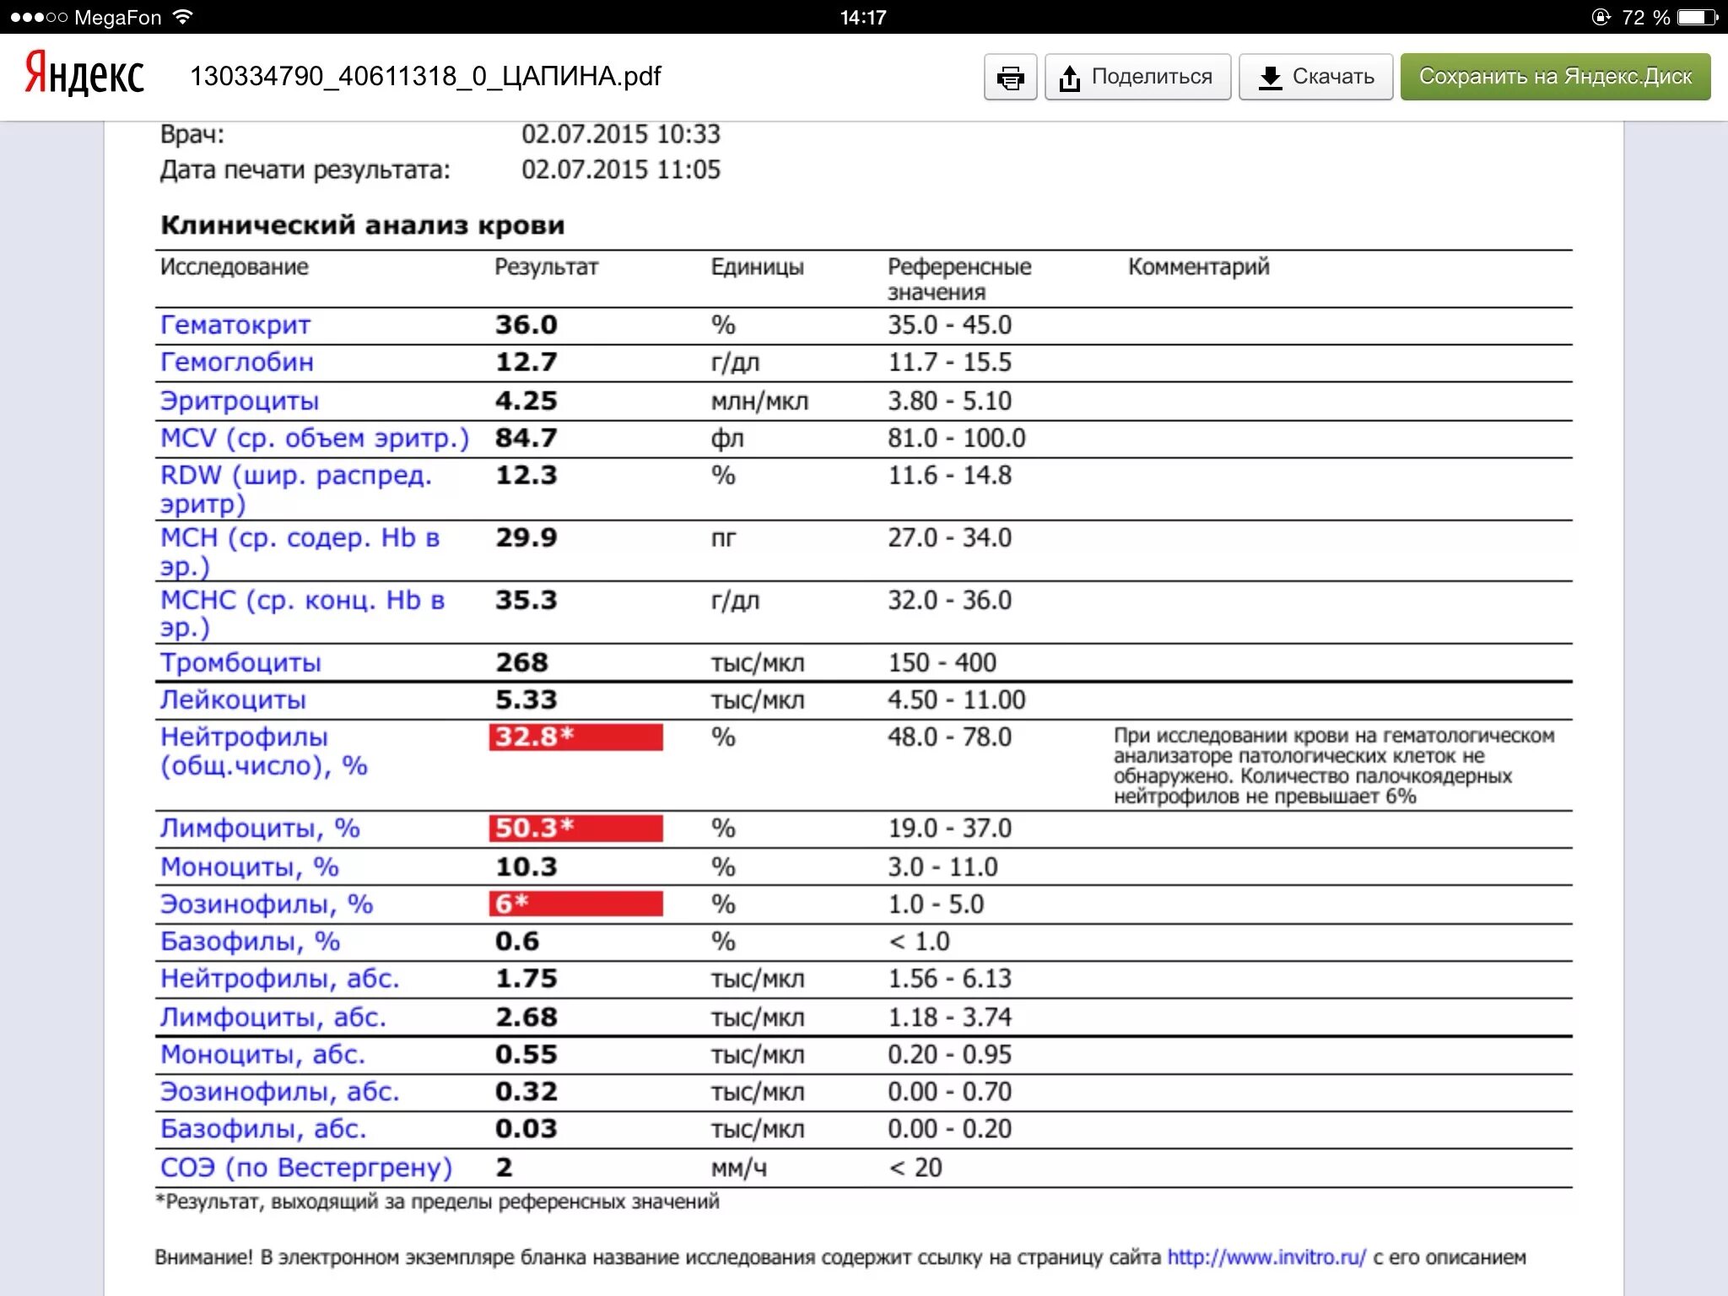The width and height of the screenshot is (1728, 1296).
Task: Select the Единицы column header
Action: click(757, 267)
